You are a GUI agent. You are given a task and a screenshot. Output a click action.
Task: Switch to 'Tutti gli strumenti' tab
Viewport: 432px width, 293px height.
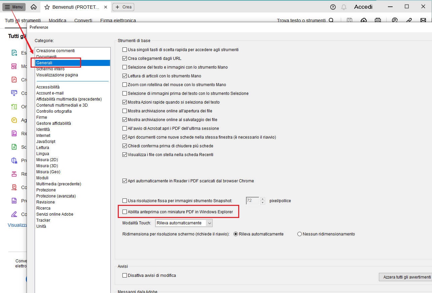click(x=23, y=21)
